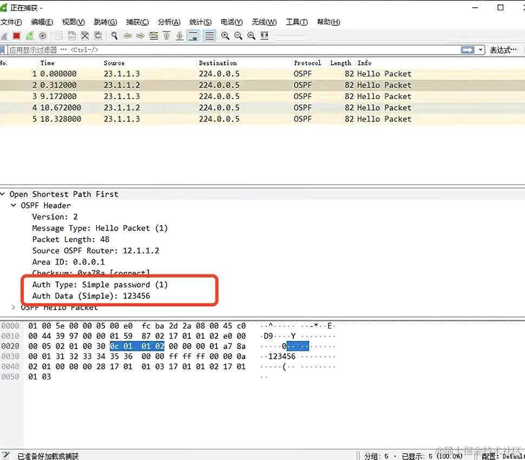Select packet 3 at time 9.172000

[x=262, y=96]
